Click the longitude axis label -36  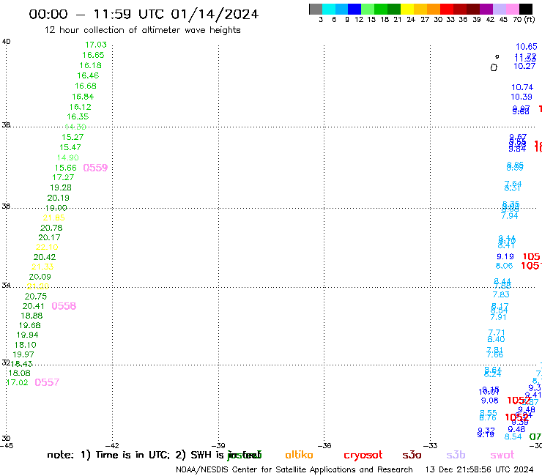coord(324,446)
